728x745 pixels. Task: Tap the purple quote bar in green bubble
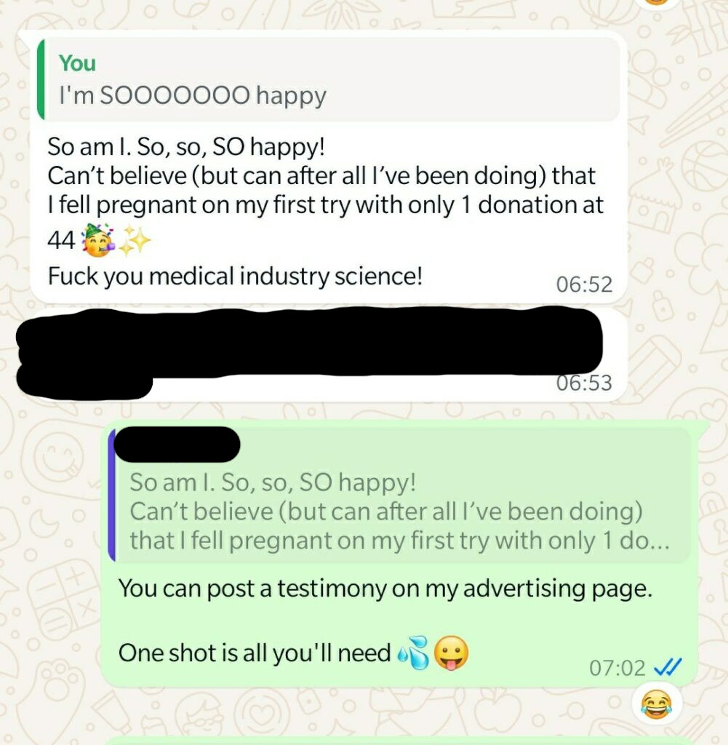tap(111, 495)
